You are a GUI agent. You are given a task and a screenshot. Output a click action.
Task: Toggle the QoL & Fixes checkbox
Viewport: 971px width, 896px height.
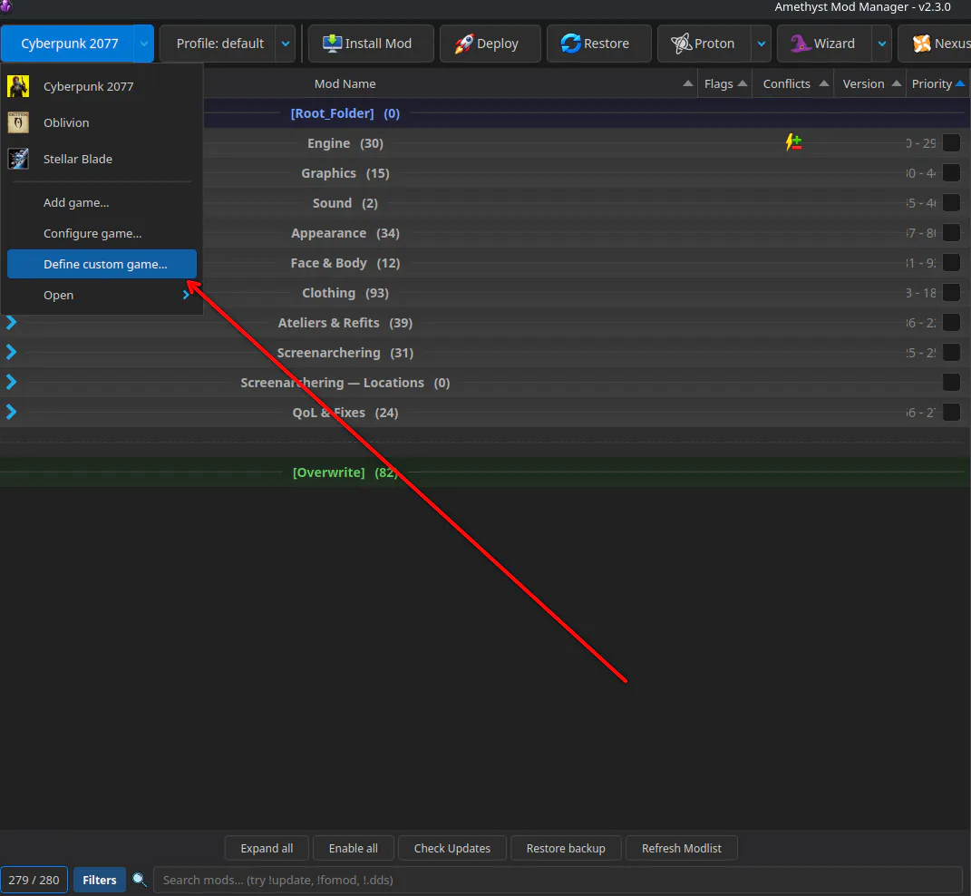[x=951, y=412]
